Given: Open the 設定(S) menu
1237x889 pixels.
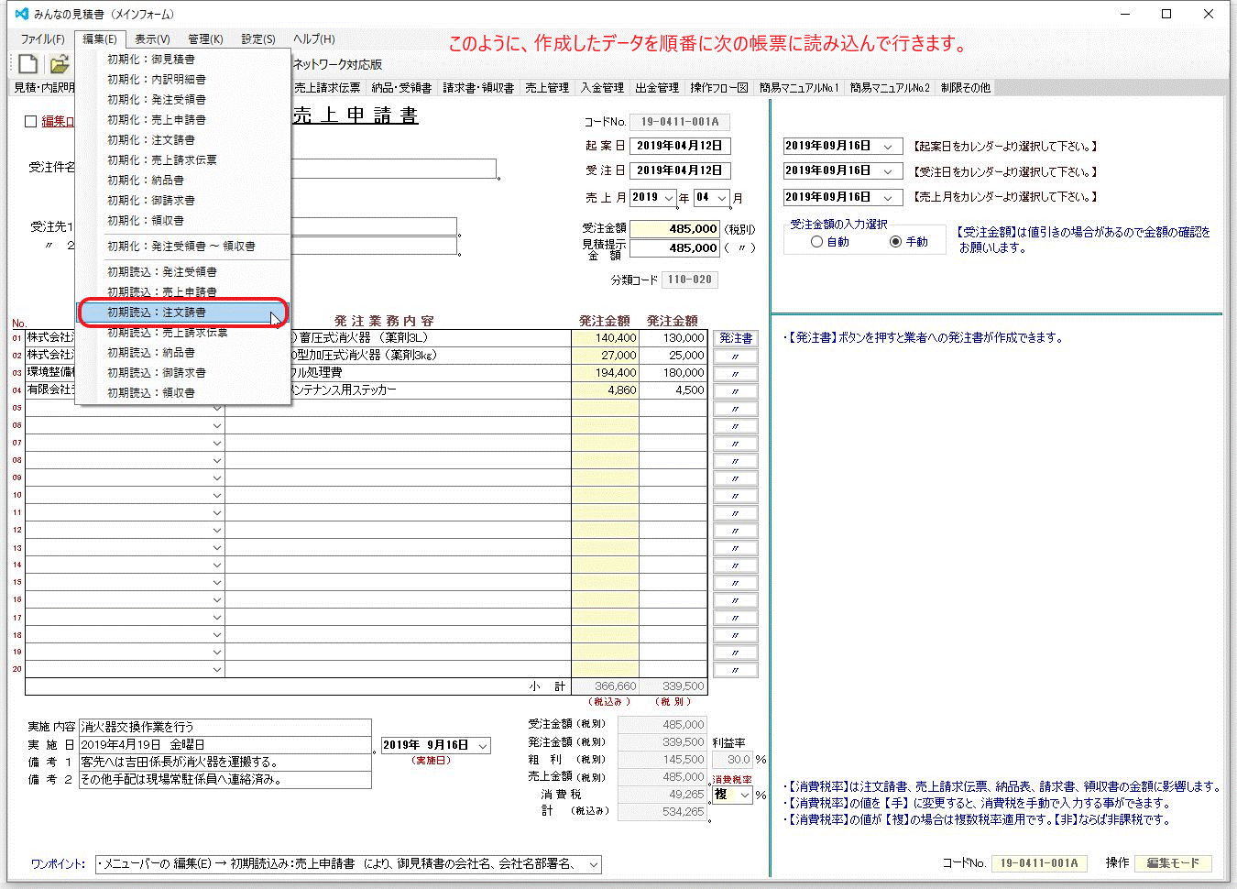Looking at the screenshot, I should [x=258, y=39].
